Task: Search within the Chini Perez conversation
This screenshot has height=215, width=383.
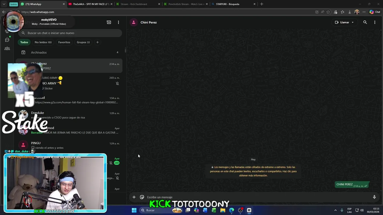Action: click(365, 22)
